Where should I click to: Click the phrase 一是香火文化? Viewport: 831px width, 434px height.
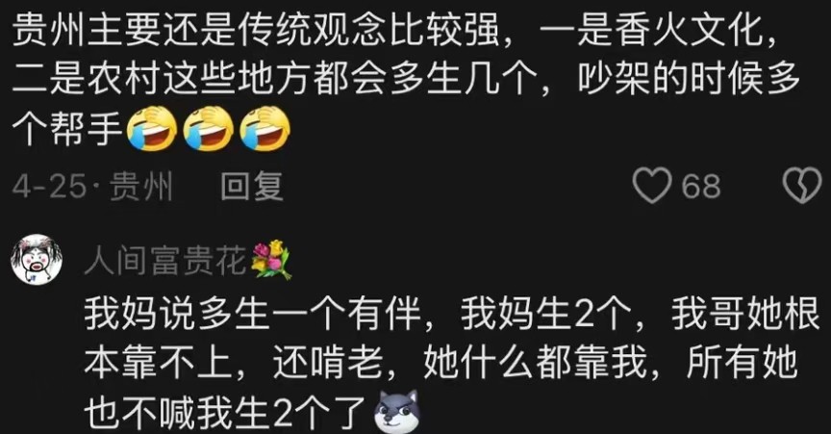[652, 32]
